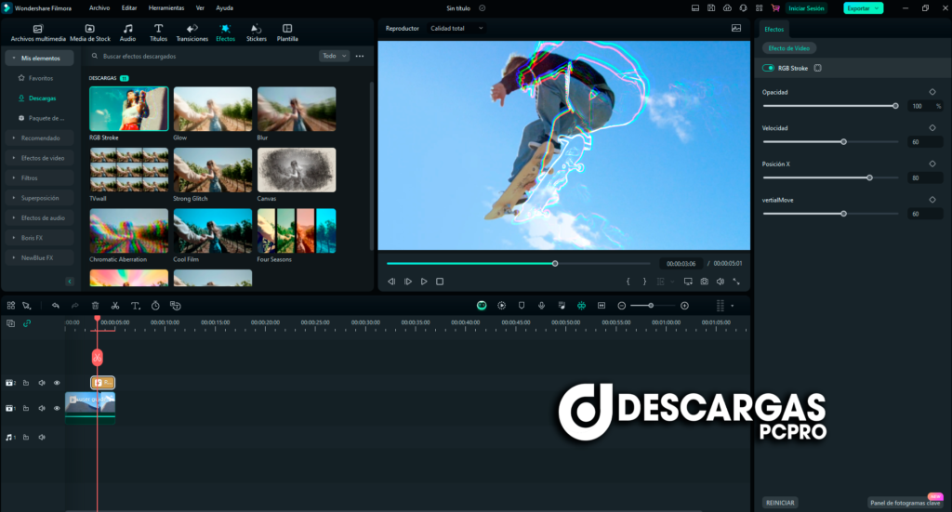Click the voiceover microphone icon
Screen dimensions: 952x512
pyautogui.click(x=541, y=305)
